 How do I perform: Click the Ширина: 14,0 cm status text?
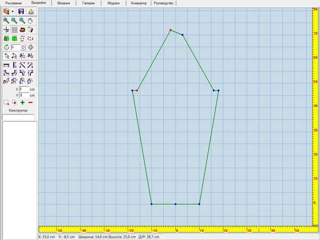pyautogui.click(x=93, y=237)
